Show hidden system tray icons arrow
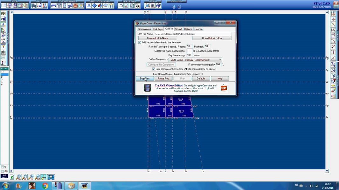The height and width of the screenshot is (190, 339). pos(306,186)
